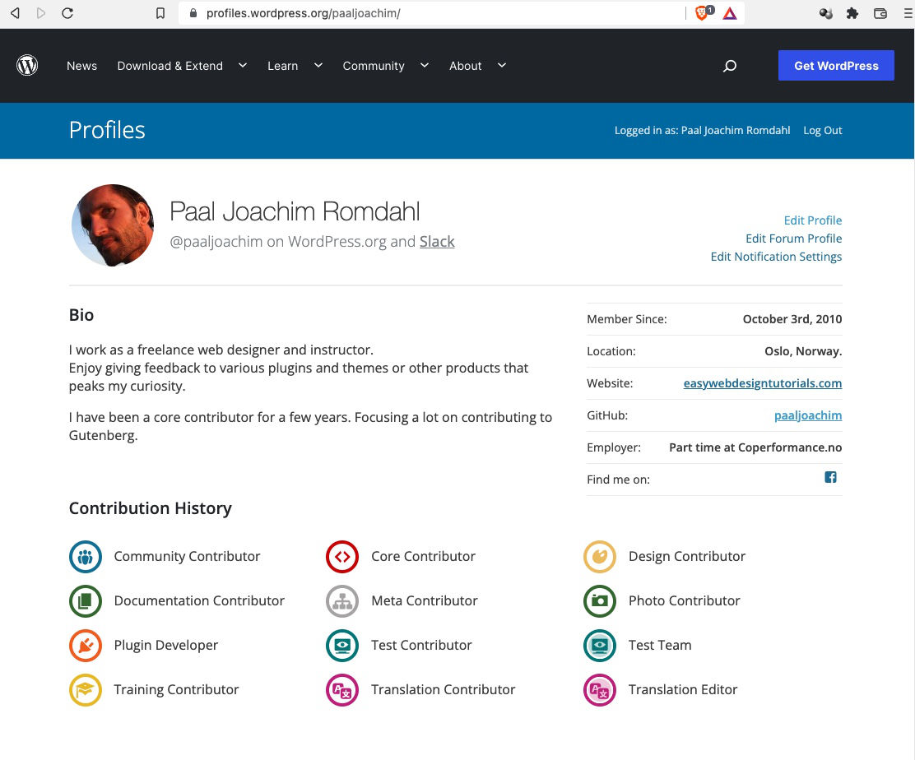Open the Brave wallet icon
915x760 pixels.
[x=880, y=13]
